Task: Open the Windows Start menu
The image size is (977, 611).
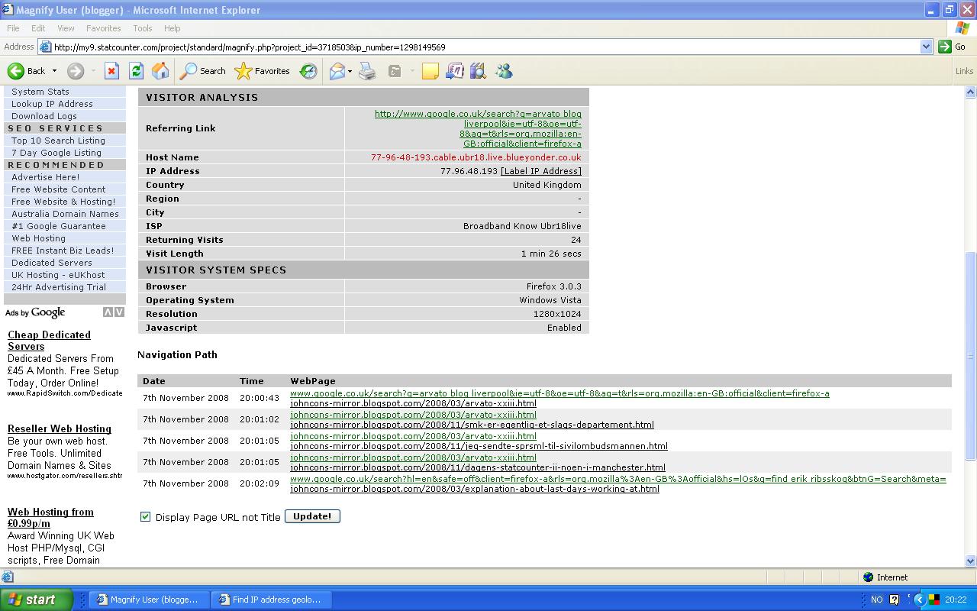Action: pos(36,600)
